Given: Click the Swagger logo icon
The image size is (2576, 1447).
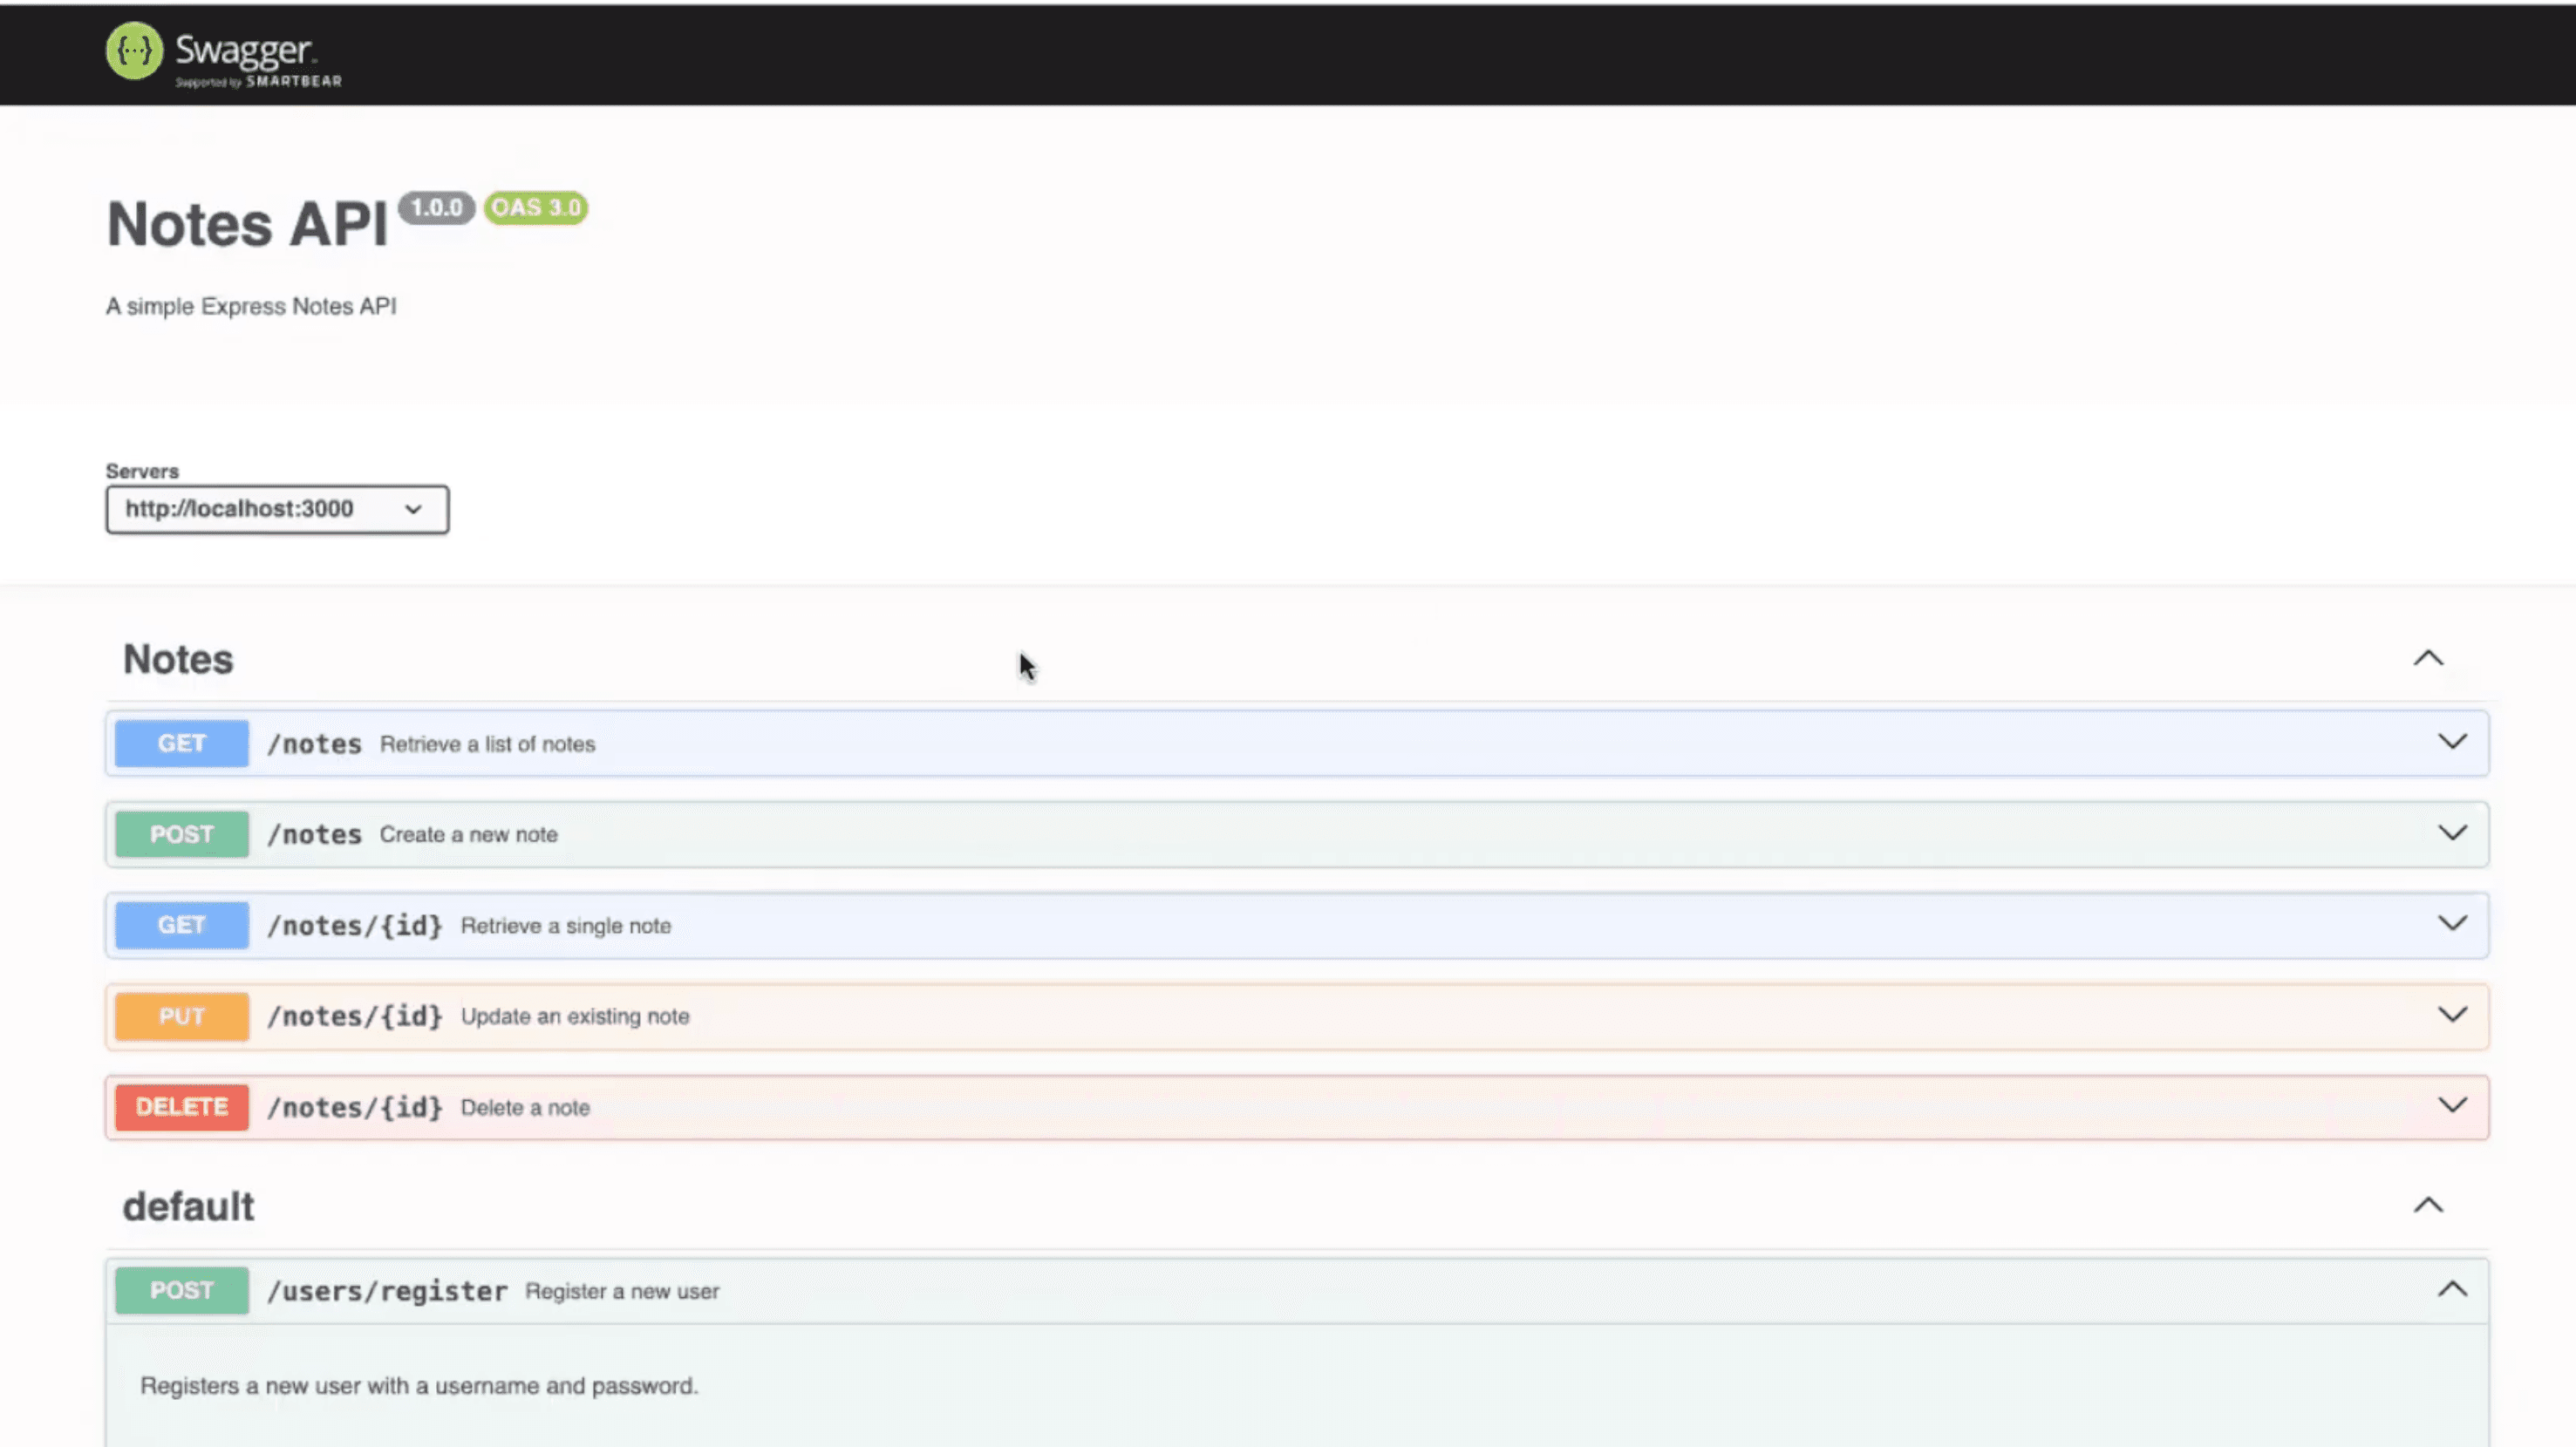Looking at the screenshot, I should tap(134, 50).
